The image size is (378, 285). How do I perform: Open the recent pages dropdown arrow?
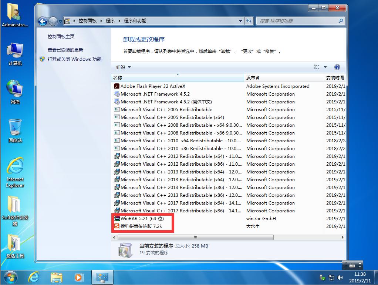pyautogui.click(x=60, y=21)
